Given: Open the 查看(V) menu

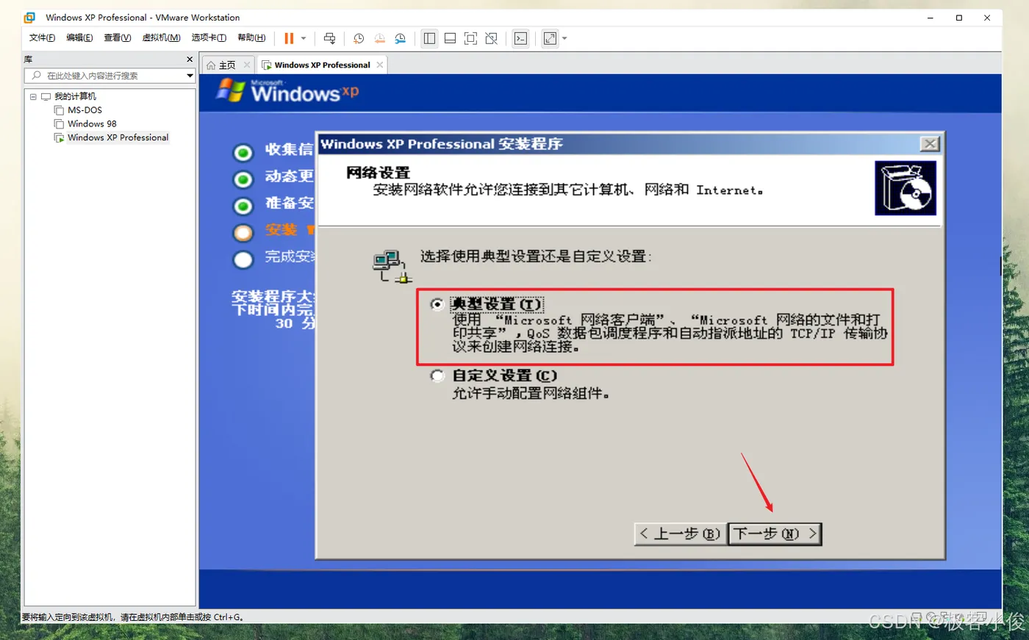Looking at the screenshot, I should pyautogui.click(x=118, y=37).
